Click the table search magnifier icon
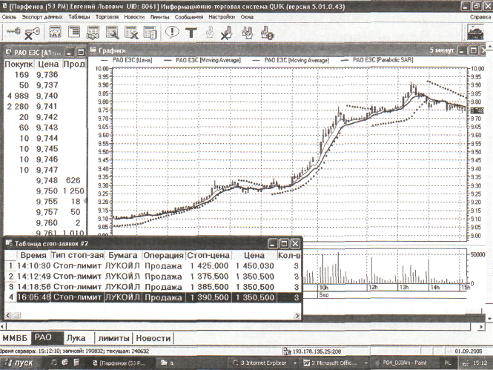The height and width of the screenshot is (370, 493). (x=112, y=33)
